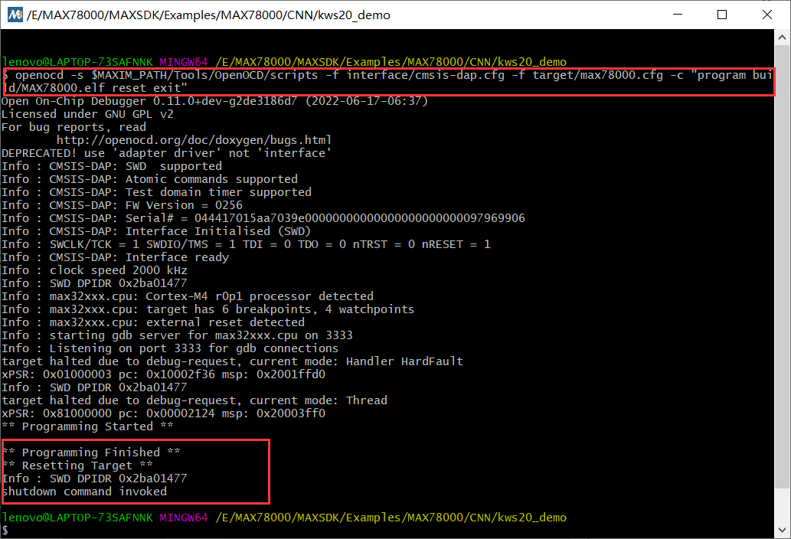
Task: Open the terminal app icon menu in title bar
Action: [15, 15]
